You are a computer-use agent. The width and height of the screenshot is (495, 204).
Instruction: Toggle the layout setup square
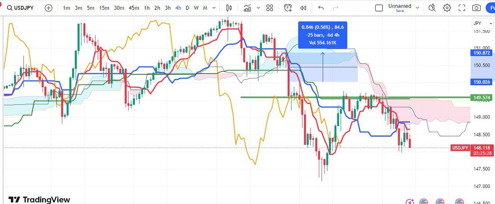pos(379,8)
